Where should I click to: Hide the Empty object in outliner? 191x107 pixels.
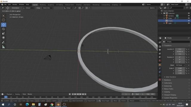tap(189, 21)
